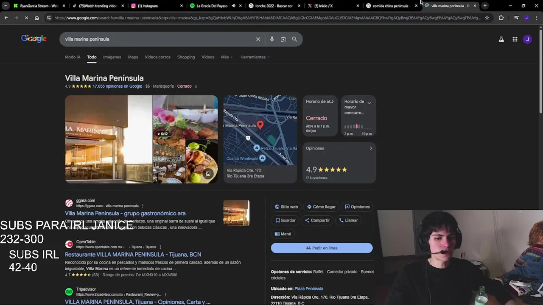Open Google account avatar on page
The width and height of the screenshot is (543, 305).
click(527, 39)
